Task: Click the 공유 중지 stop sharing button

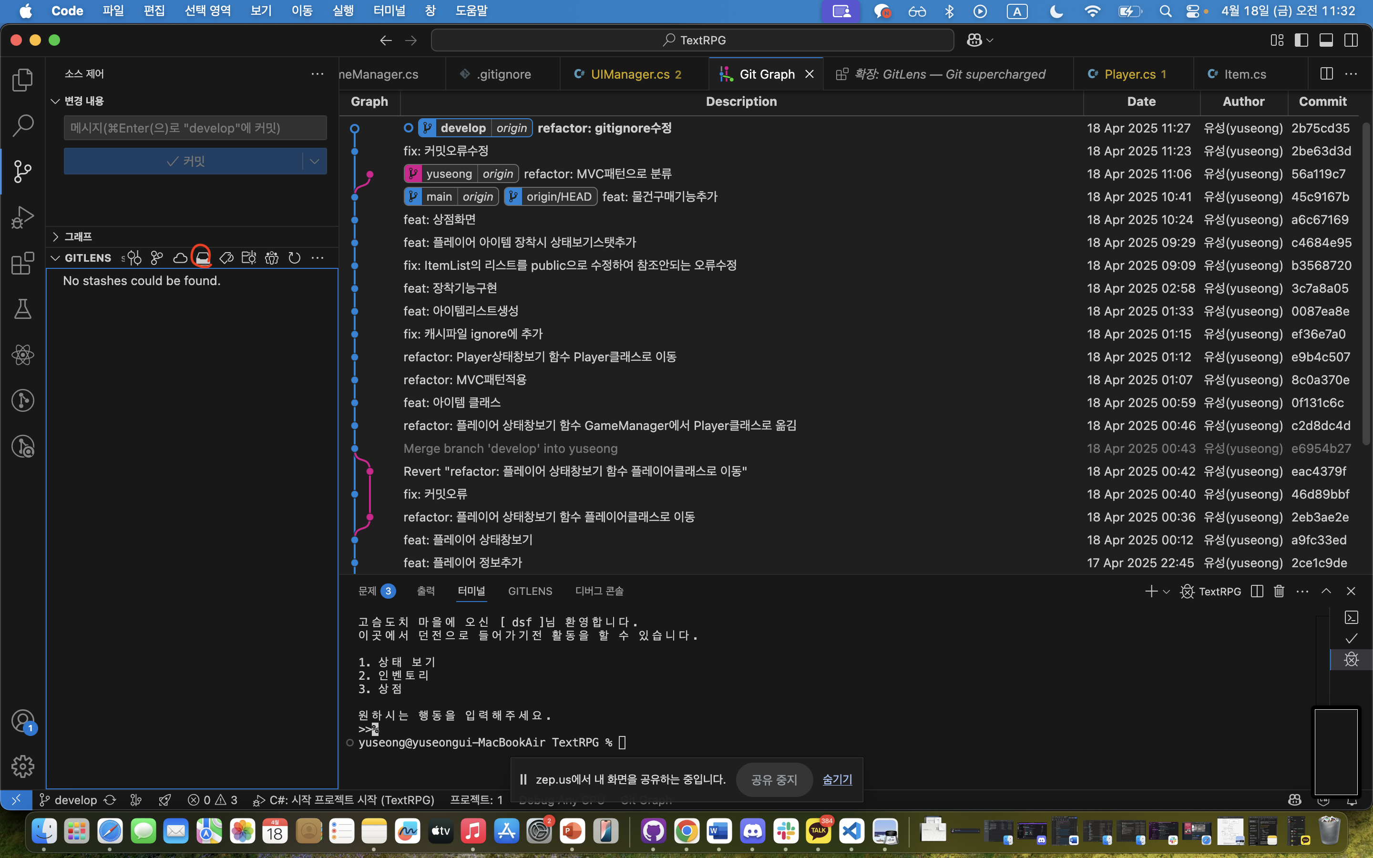Action: click(x=774, y=780)
